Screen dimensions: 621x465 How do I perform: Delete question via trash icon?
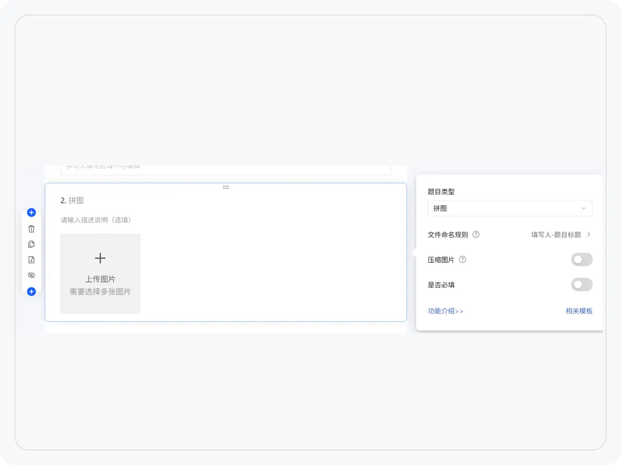tap(31, 229)
